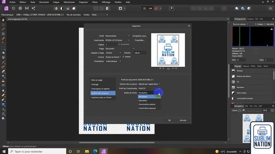
Task: Switch to the Liquify persona icon
Action: tap(13, 9)
